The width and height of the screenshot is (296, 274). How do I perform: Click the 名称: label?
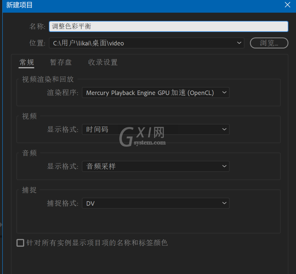tap(37, 26)
